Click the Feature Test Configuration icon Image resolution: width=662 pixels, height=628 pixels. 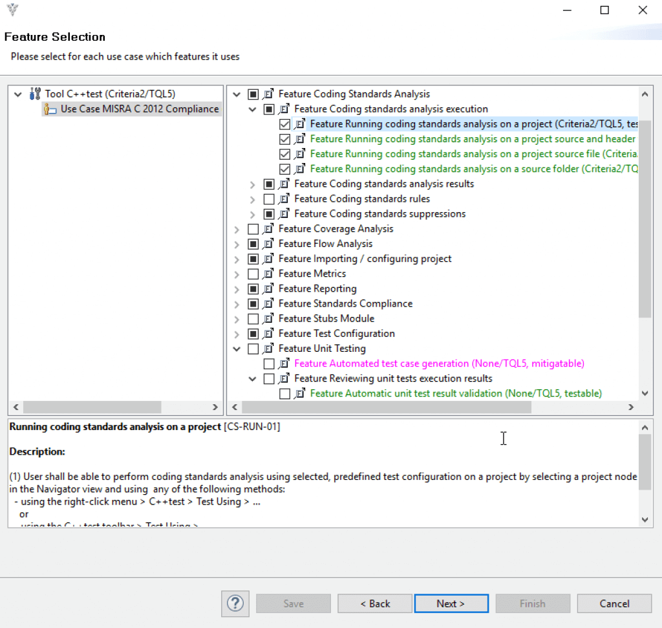click(x=268, y=334)
